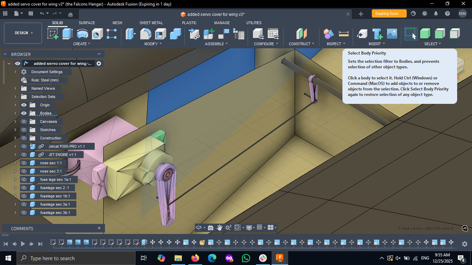Viewport: 472px width, 265px height.
Task: Show the Sketches folder
Action: 23,129
